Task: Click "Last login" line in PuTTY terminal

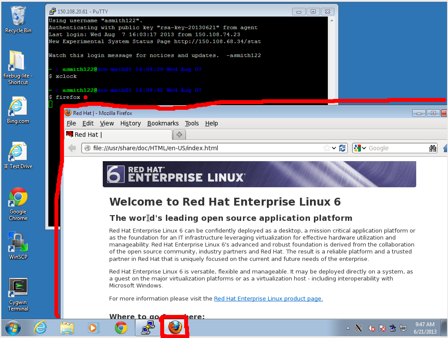Action: [x=144, y=34]
